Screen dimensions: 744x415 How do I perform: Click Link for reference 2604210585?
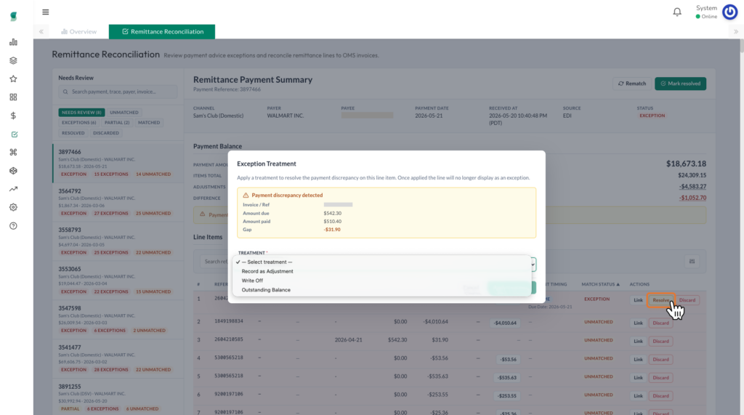[638, 341]
